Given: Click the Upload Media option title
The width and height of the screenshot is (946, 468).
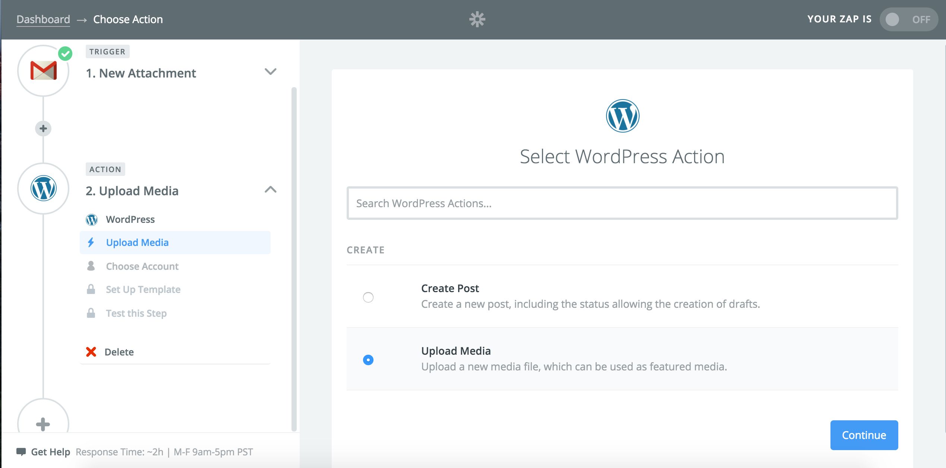Looking at the screenshot, I should coord(456,351).
